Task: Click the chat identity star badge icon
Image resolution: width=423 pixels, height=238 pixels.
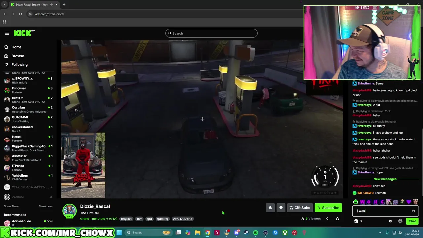Action: [400, 221]
